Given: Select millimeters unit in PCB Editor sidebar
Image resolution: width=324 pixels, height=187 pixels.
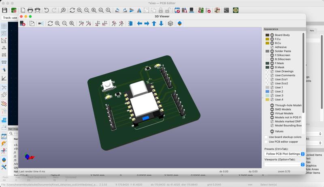Looking at the screenshot, I should click(4, 62).
